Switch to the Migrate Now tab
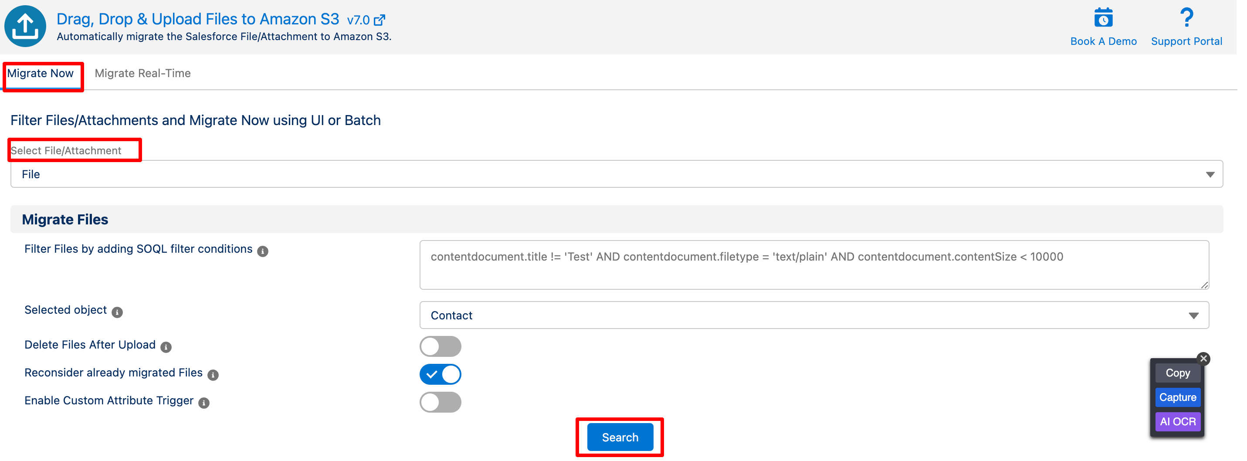 [41, 74]
